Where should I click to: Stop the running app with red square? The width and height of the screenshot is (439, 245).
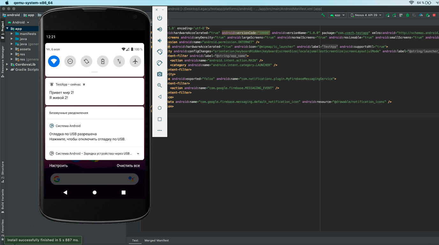click(x=434, y=15)
